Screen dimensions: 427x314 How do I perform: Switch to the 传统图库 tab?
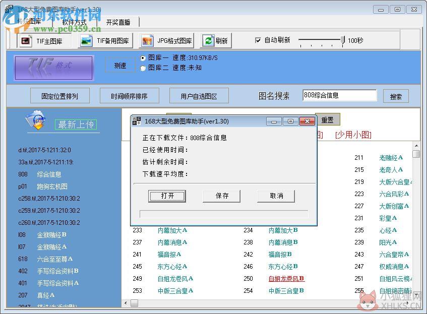pyautogui.click(x=29, y=22)
